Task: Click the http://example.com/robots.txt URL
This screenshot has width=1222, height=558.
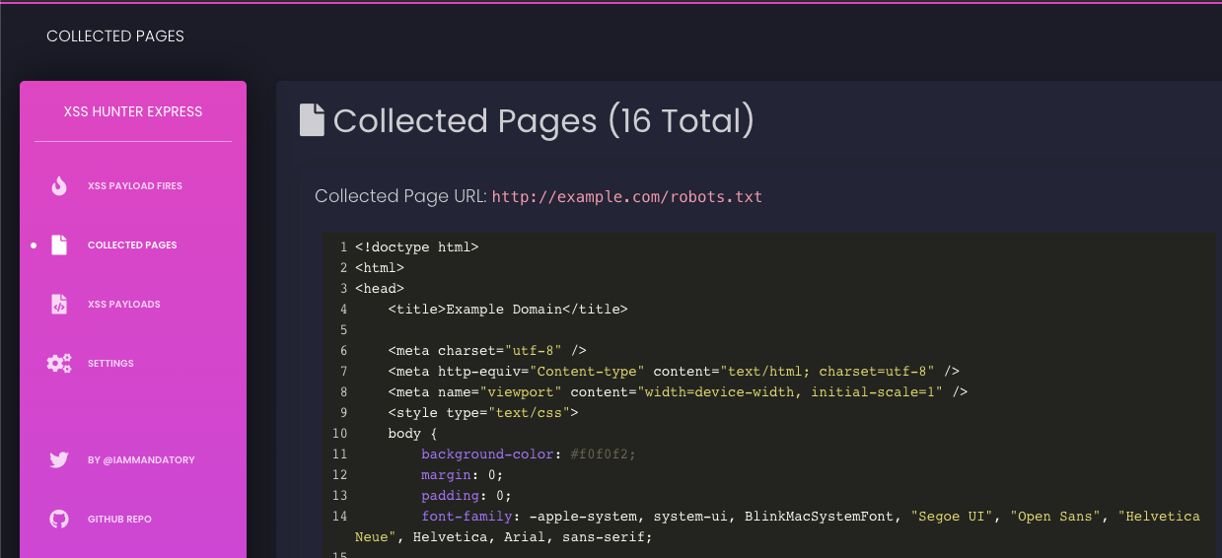Action: (x=627, y=196)
